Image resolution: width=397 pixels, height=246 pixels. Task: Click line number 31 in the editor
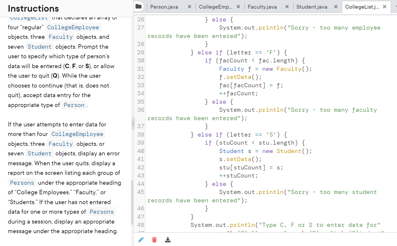click(140, 69)
